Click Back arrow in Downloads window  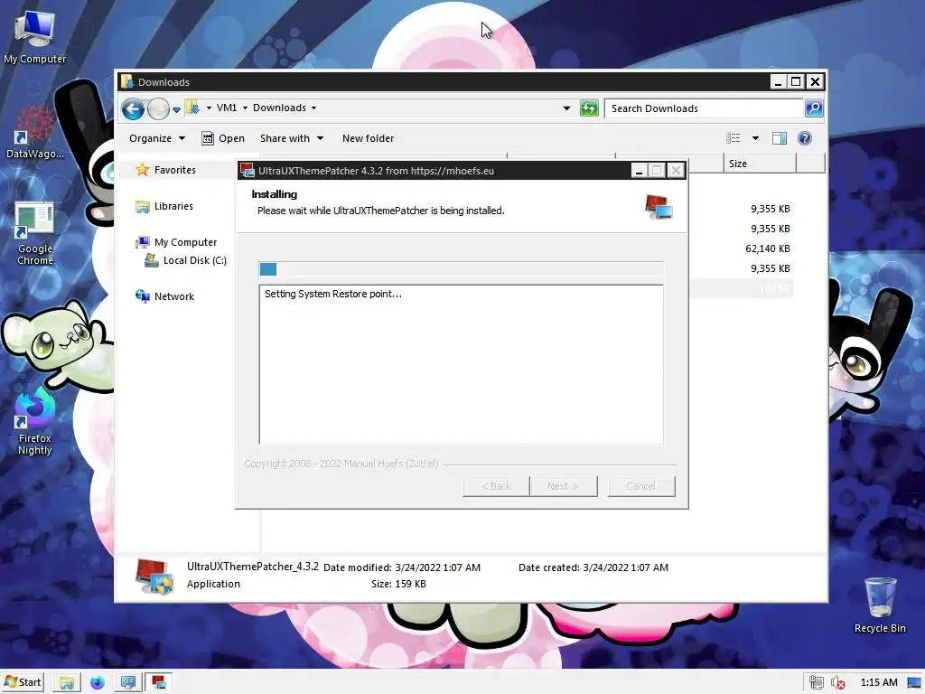133,108
